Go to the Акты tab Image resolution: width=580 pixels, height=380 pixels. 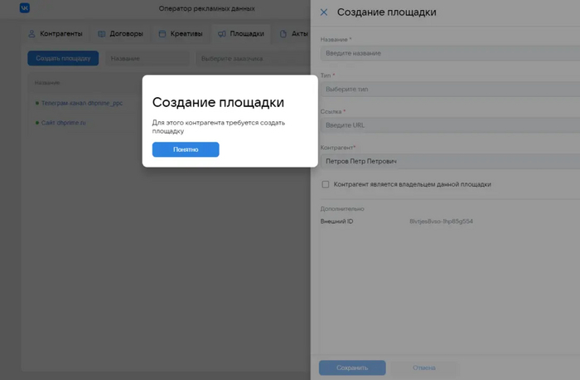[293, 34]
